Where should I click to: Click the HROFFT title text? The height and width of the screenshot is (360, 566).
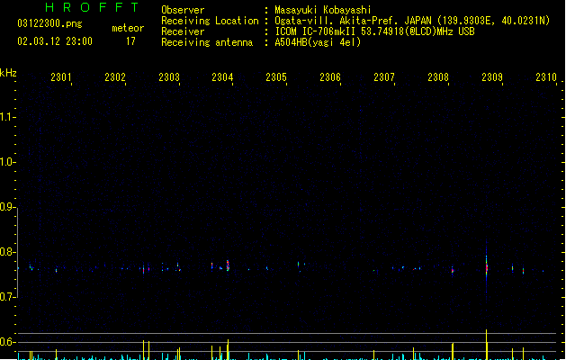pyautogui.click(x=93, y=7)
